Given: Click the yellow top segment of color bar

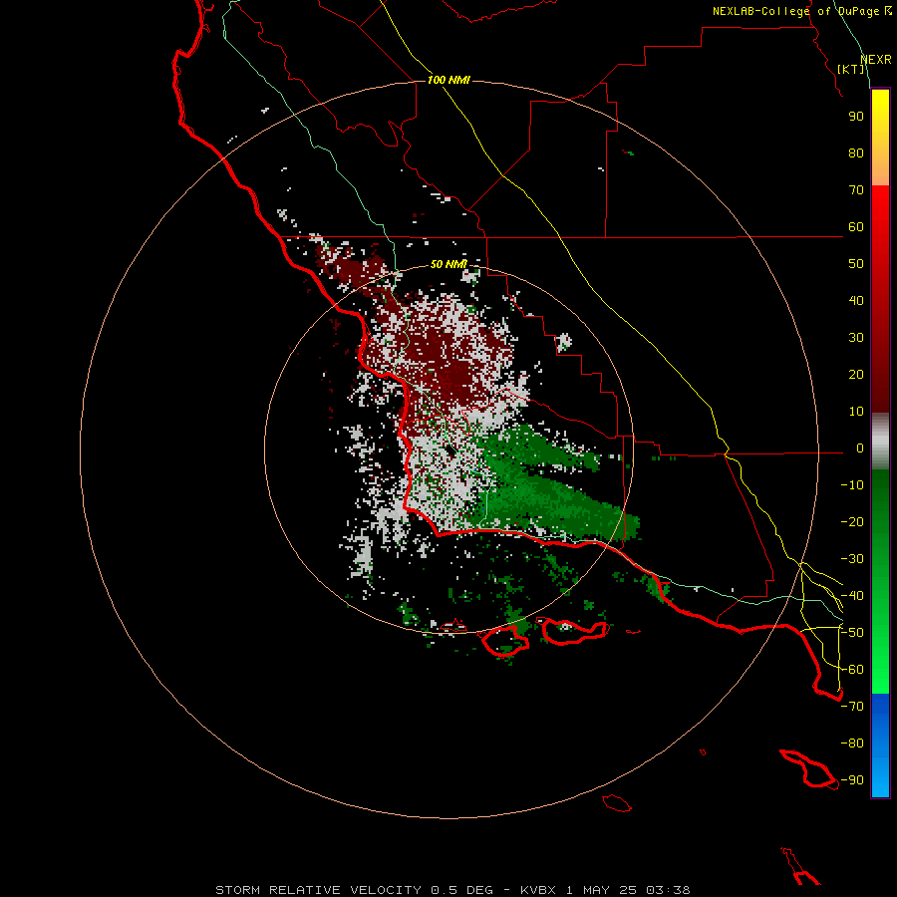Looking at the screenshot, I should (x=880, y=115).
